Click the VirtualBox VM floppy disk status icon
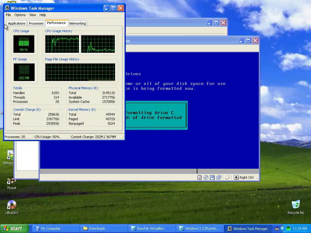 coord(212,177)
